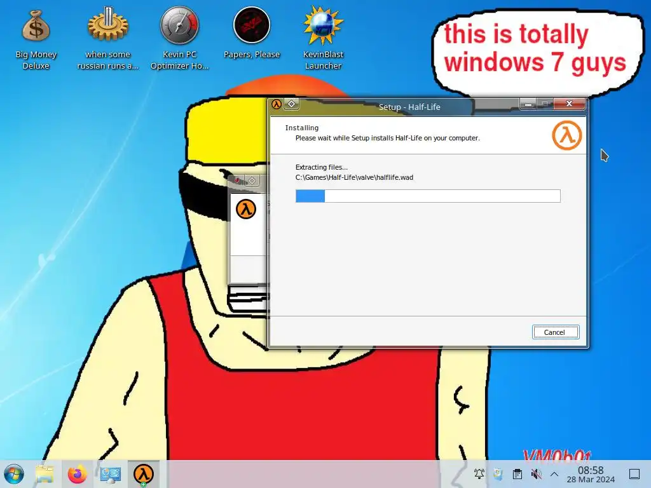Click lambda icon in background dialog window

pyautogui.click(x=246, y=208)
